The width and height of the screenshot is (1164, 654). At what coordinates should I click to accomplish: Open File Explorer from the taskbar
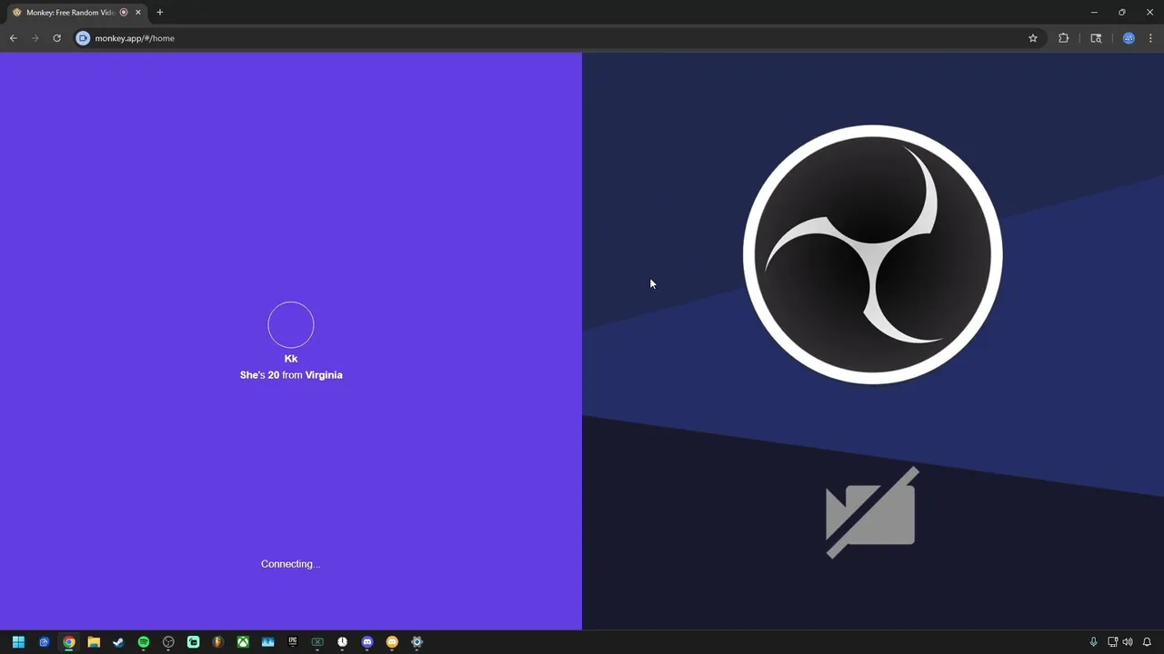pos(94,642)
